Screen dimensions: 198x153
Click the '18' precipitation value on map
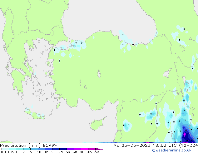coord(186,130)
